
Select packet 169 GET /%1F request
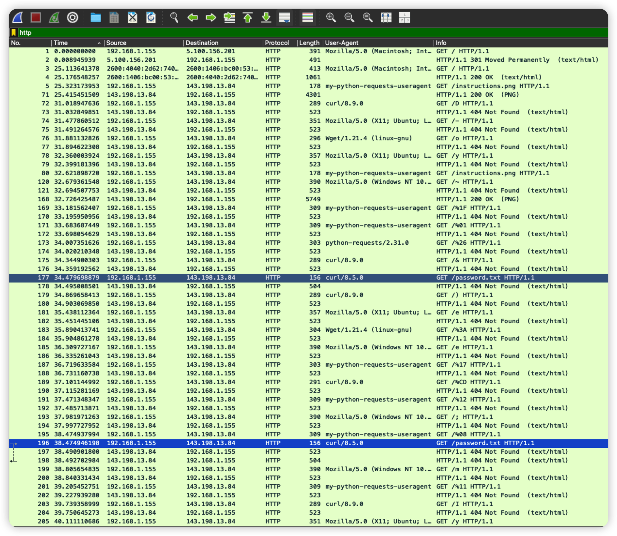(x=308, y=208)
